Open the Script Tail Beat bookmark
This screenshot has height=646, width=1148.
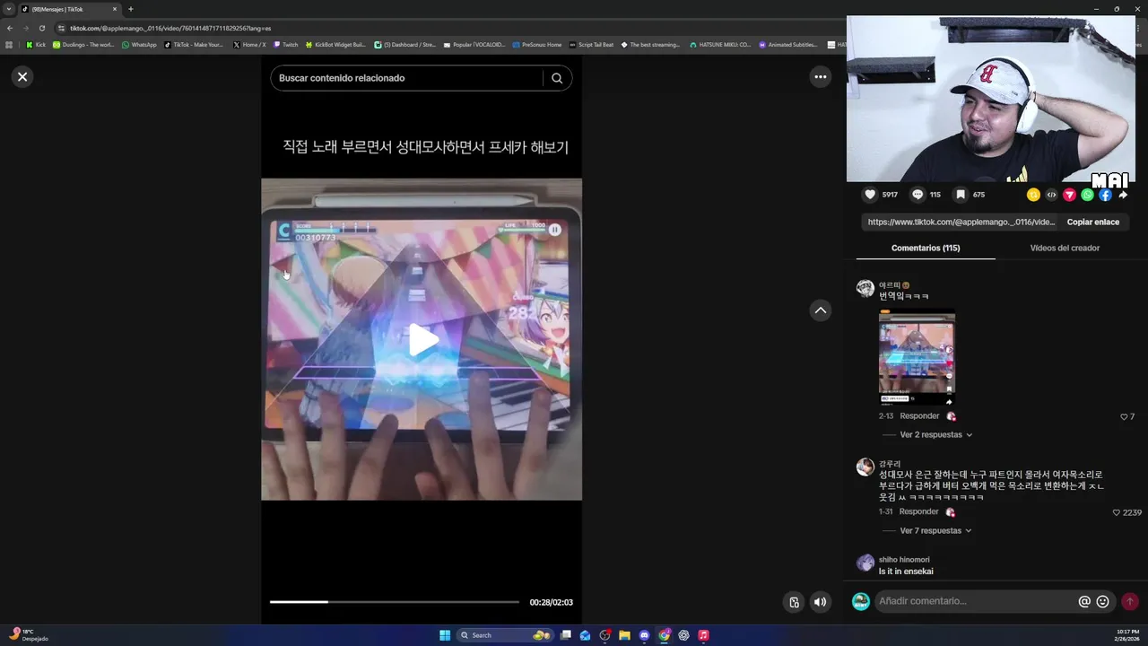pos(591,45)
